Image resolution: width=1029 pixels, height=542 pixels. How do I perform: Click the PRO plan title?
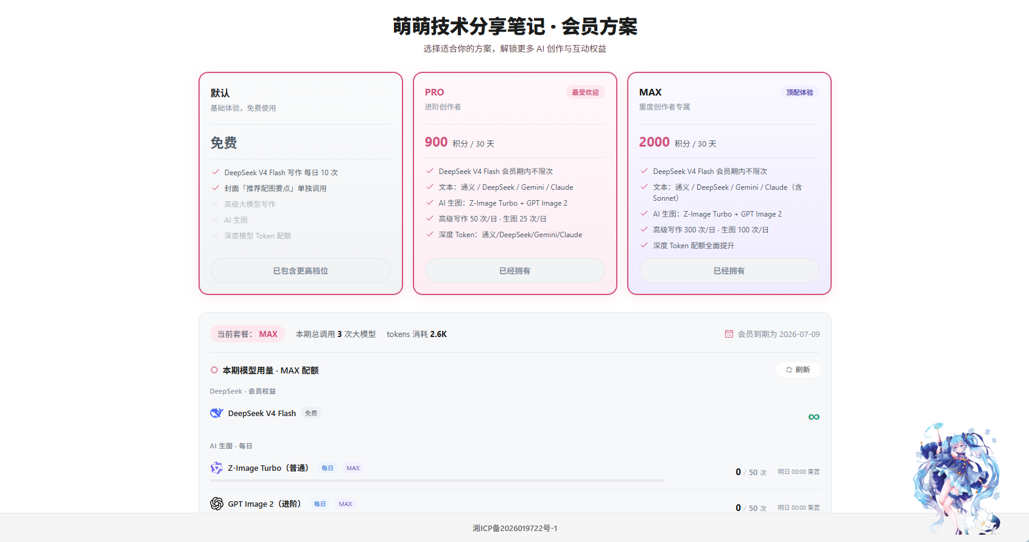click(x=435, y=92)
